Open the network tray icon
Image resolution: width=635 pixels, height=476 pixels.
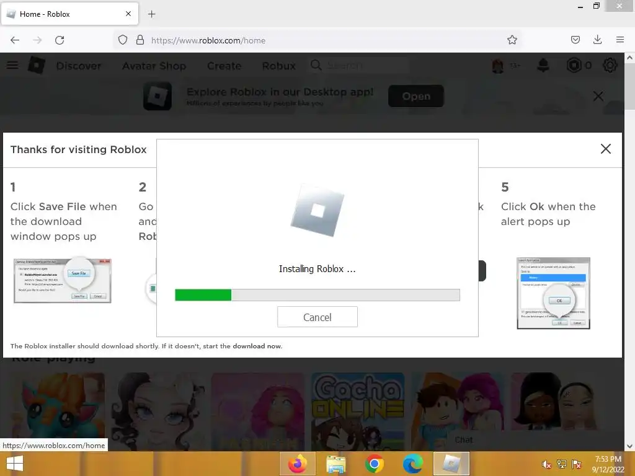tap(561, 464)
